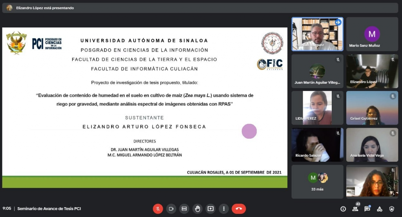Click the thesis title starting with Evaluación

click(x=144, y=99)
